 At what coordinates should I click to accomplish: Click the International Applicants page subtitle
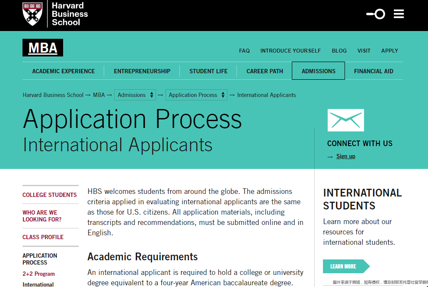[x=118, y=144]
